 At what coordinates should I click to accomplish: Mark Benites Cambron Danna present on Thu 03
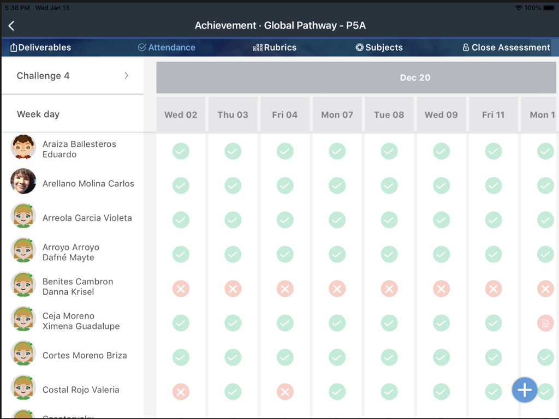(233, 289)
